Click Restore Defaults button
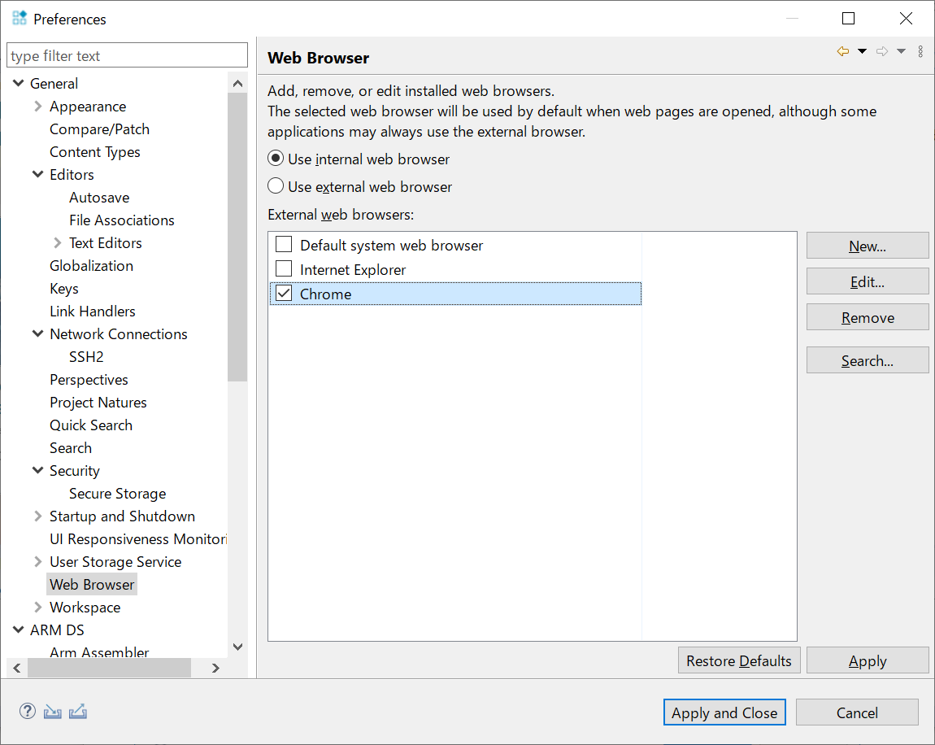935x745 pixels. (739, 660)
